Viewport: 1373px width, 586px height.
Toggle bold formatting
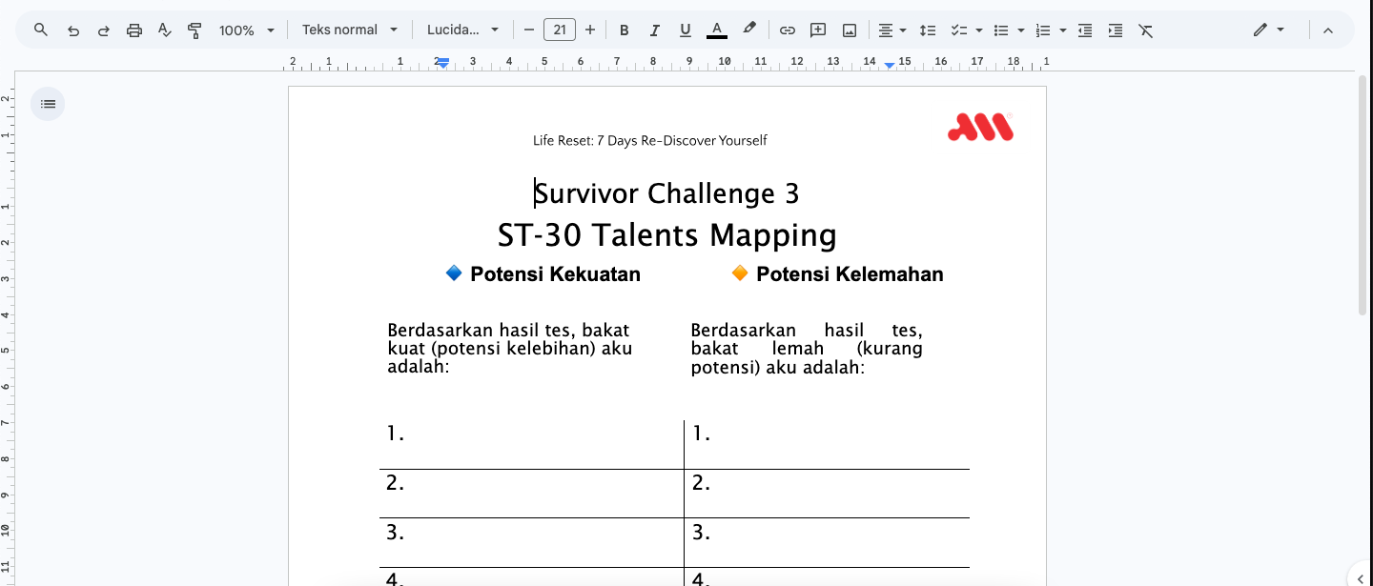point(624,30)
